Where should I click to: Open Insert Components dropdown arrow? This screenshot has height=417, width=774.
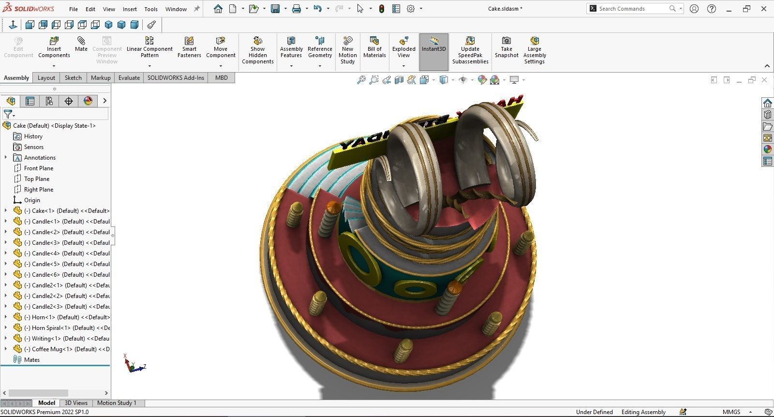(x=54, y=66)
